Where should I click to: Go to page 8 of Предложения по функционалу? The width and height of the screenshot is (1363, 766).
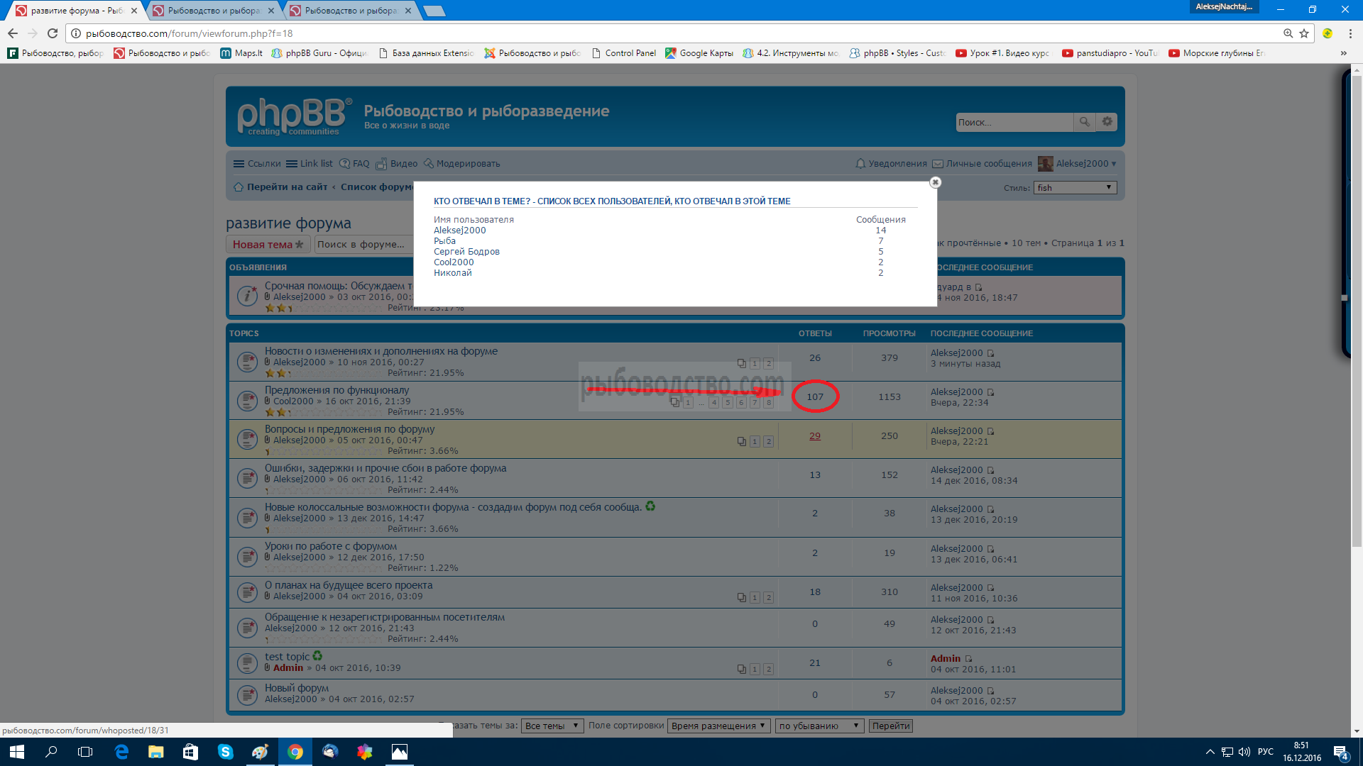coord(768,403)
